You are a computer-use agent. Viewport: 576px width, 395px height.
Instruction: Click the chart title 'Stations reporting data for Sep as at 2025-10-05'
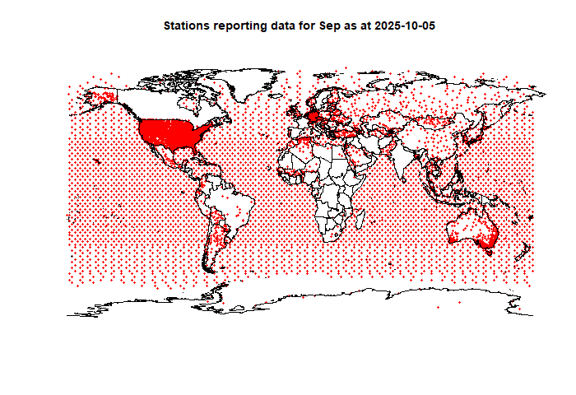300,26
